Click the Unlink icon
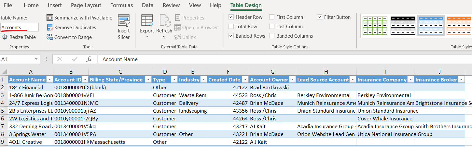The width and height of the screenshot is (472, 147). 178,37
